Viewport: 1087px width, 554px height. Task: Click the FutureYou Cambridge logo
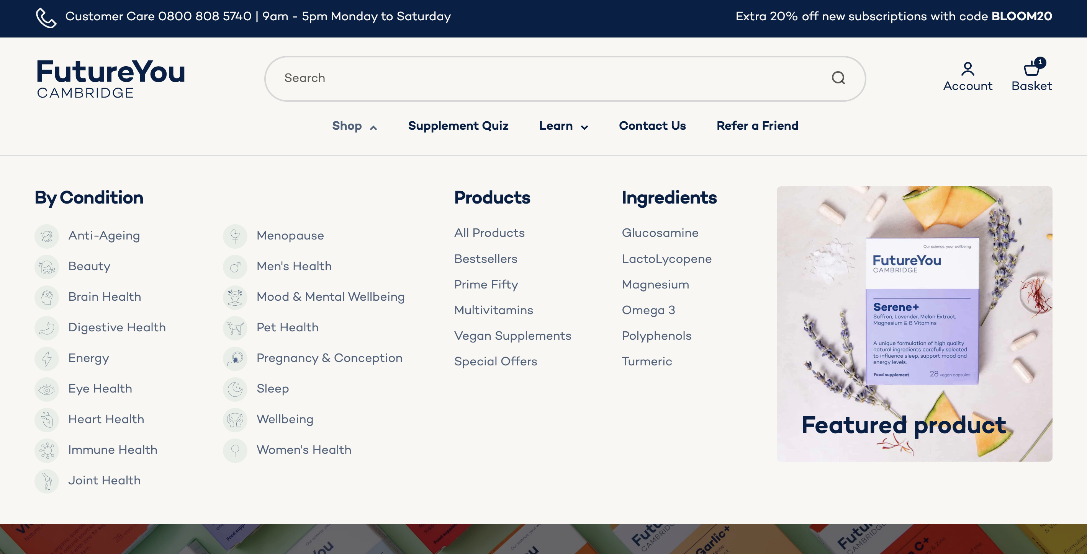point(111,78)
